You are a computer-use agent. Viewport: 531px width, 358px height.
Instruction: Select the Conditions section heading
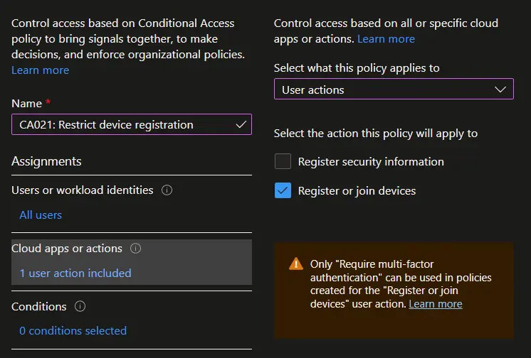tap(39, 307)
